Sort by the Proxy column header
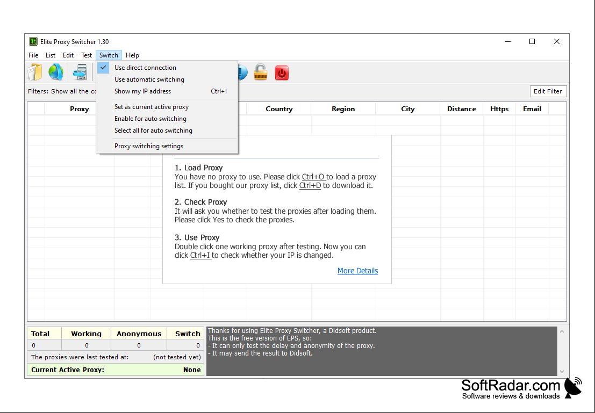The width and height of the screenshot is (595, 413). tap(80, 109)
